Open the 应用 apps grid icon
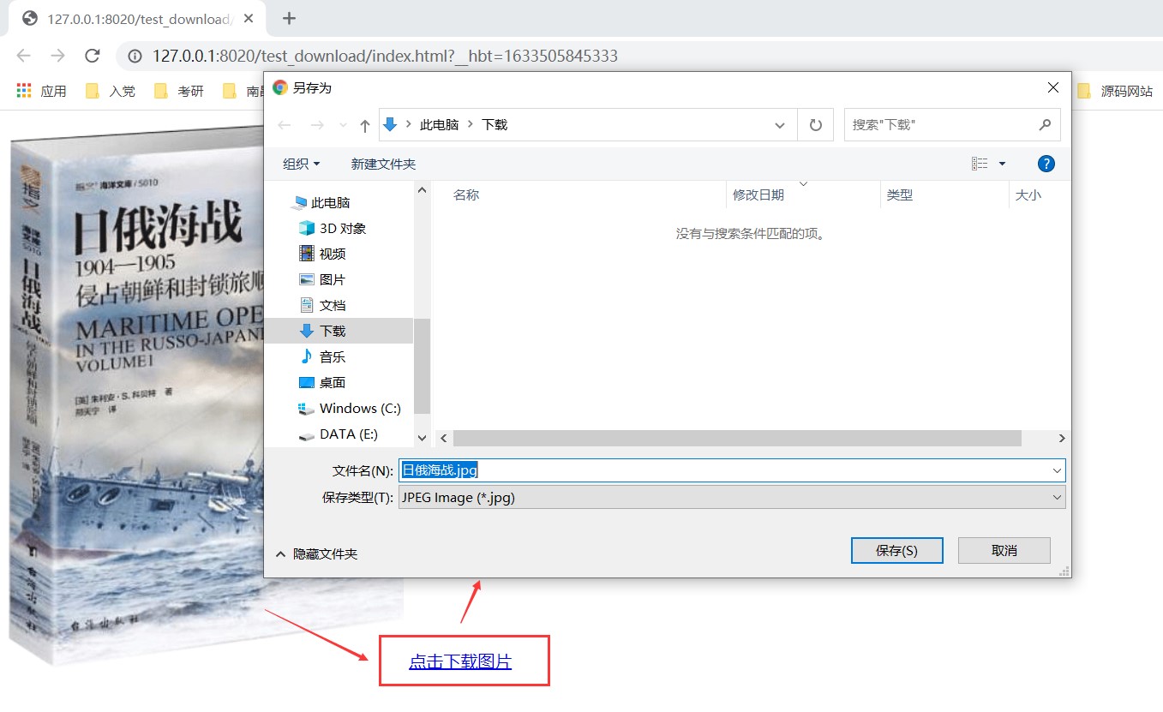 point(24,91)
